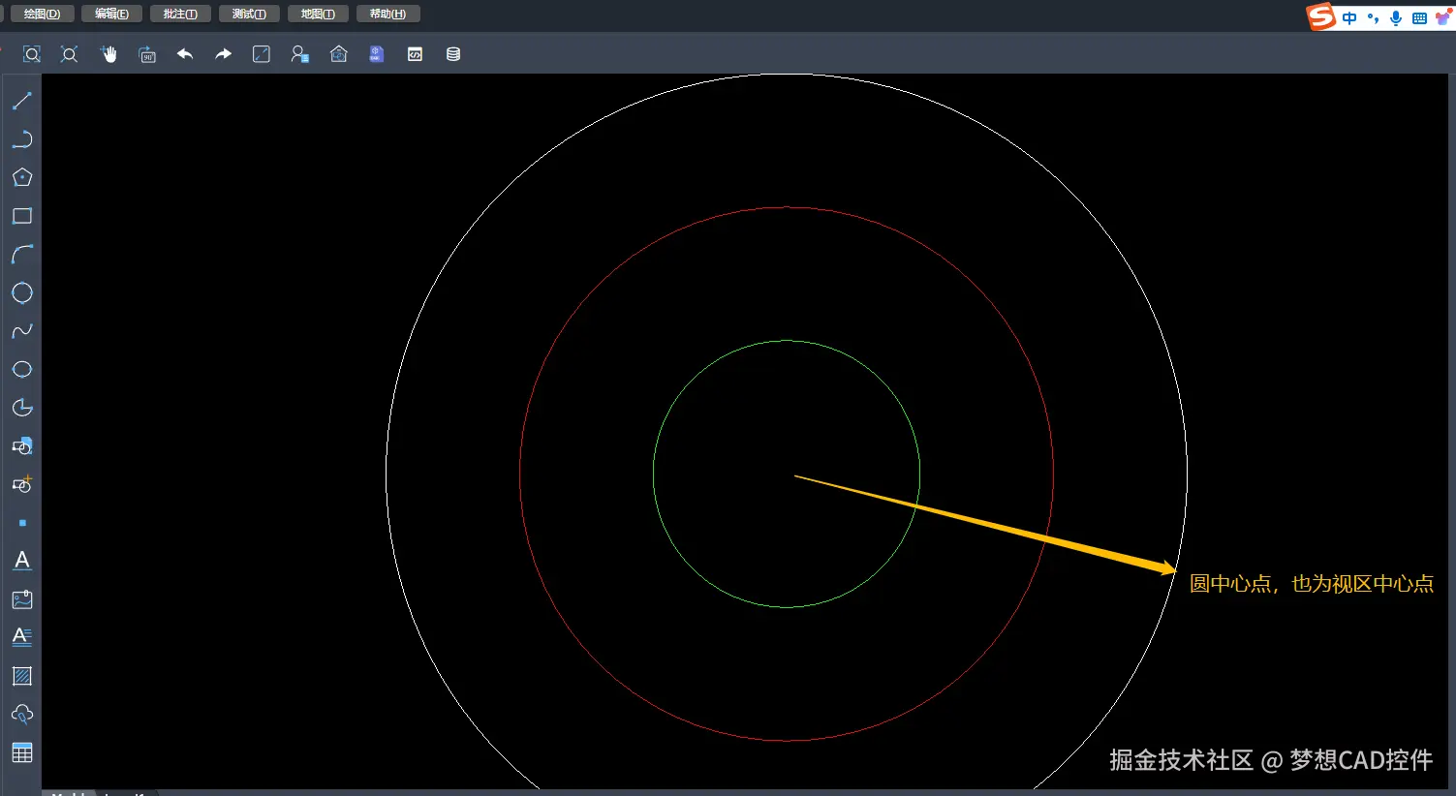Click the Sogou input method S logo
This screenshot has height=796, width=1456.
click(1320, 16)
